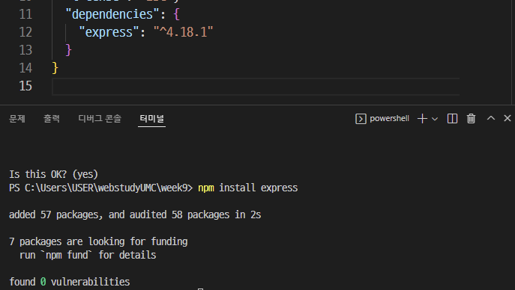
Task: Select the 터미널 tab
Action: 151,119
